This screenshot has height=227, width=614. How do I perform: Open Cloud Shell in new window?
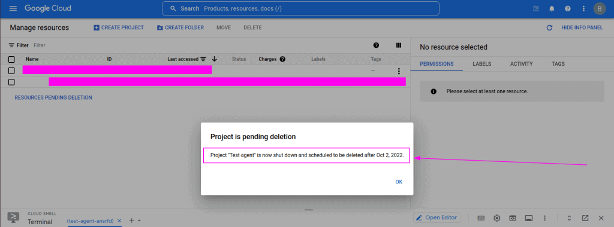(585, 217)
